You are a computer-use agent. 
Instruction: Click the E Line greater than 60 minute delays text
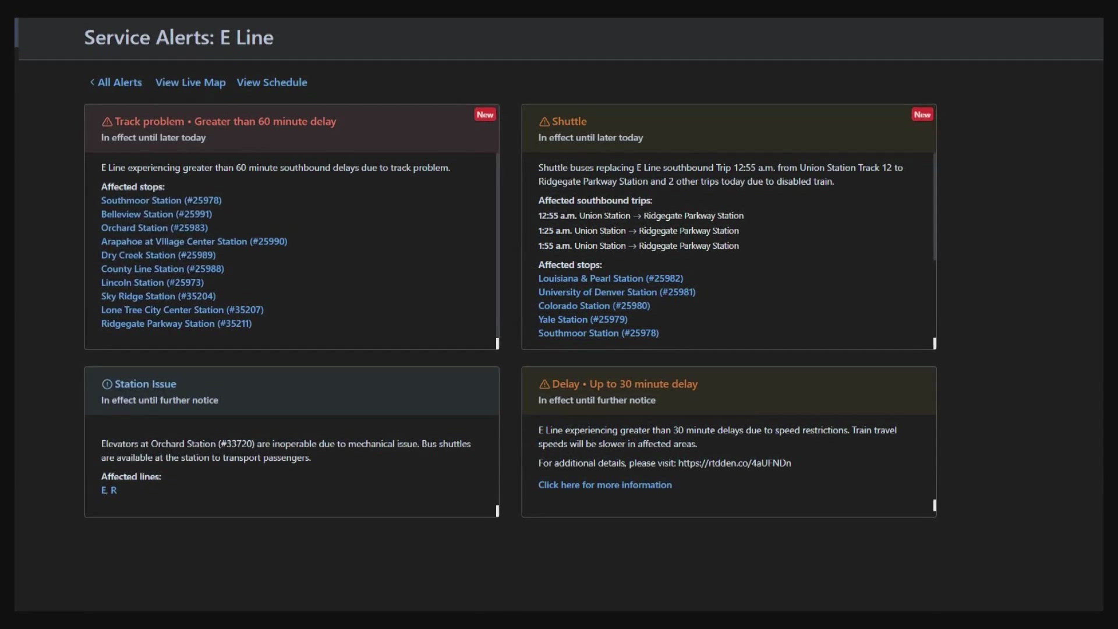[x=275, y=168]
